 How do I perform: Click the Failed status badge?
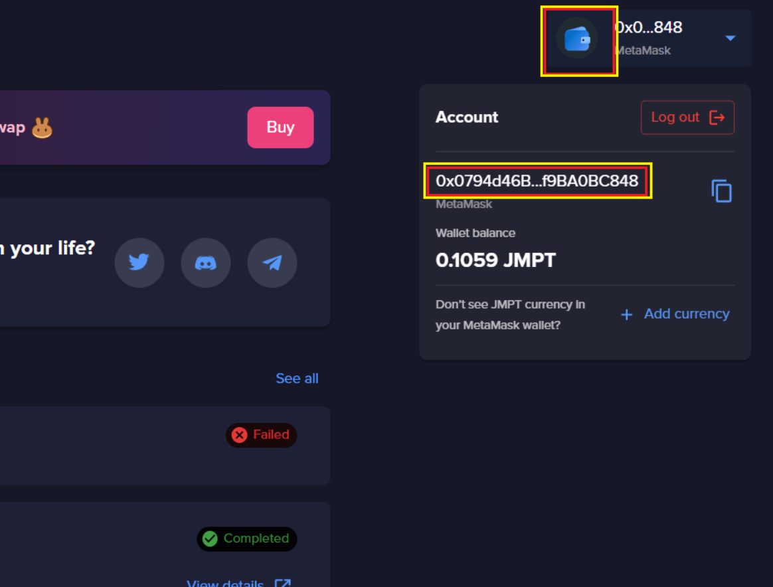(x=261, y=435)
